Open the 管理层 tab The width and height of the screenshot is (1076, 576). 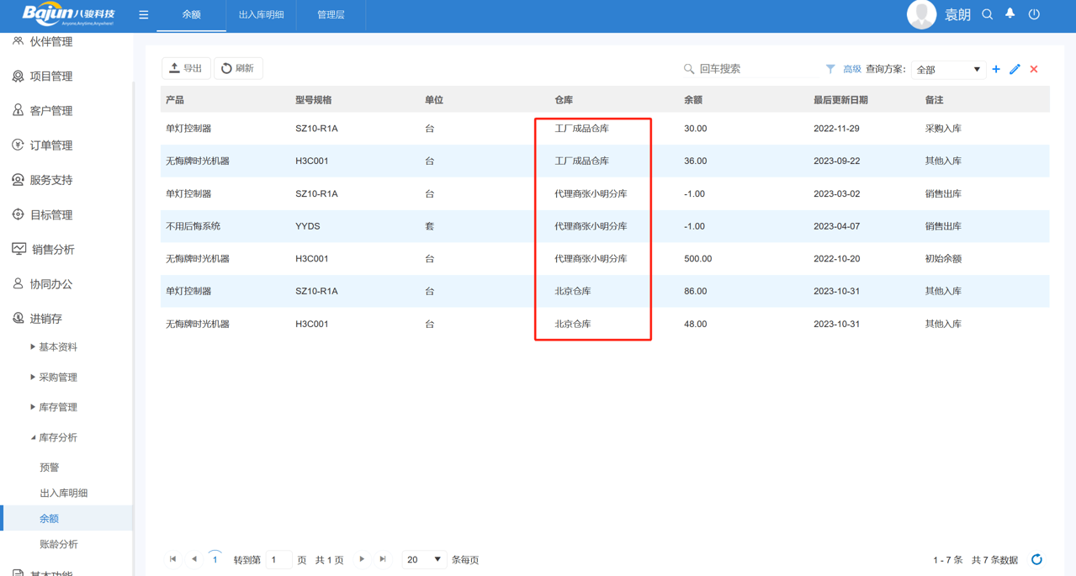point(330,14)
